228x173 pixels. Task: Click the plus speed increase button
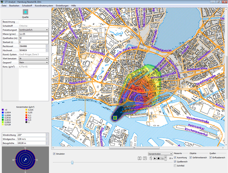pyautogui.click(x=166, y=157)
